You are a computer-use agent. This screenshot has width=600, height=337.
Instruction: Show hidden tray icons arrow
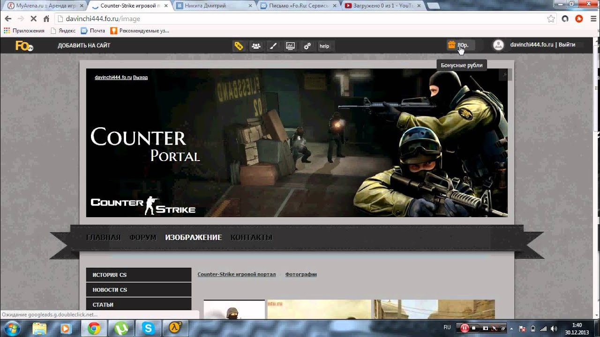[x=512, y=328]
